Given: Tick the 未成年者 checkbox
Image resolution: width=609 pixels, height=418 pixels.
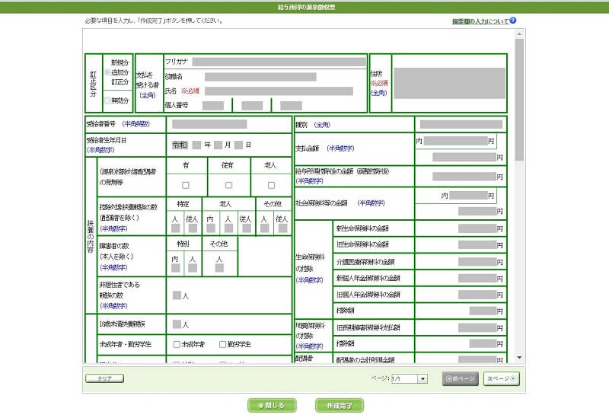Looking at the screenshot, I should [x=177, y=344].
